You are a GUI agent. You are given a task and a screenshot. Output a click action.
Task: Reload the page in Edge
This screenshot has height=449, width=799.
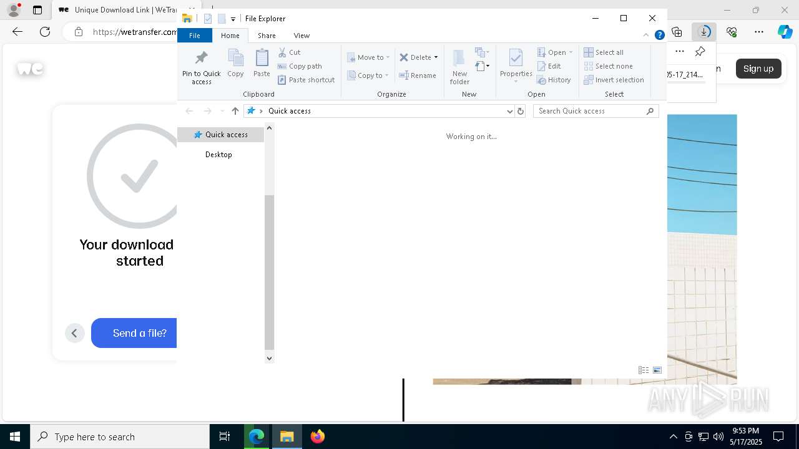coord(45,32)
